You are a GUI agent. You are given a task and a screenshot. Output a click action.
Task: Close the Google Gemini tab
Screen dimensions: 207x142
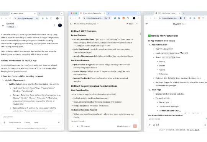click(x=35, y=13)
